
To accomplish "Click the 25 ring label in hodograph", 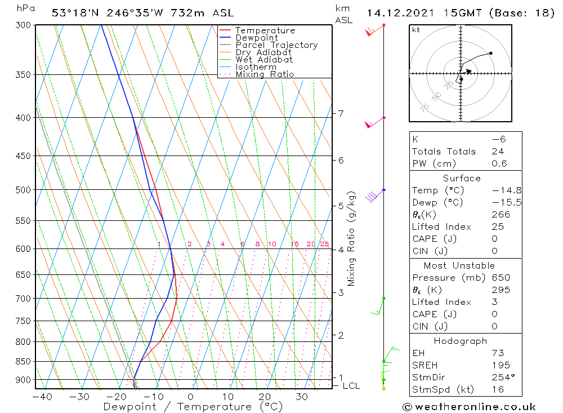I will [449, 85].
